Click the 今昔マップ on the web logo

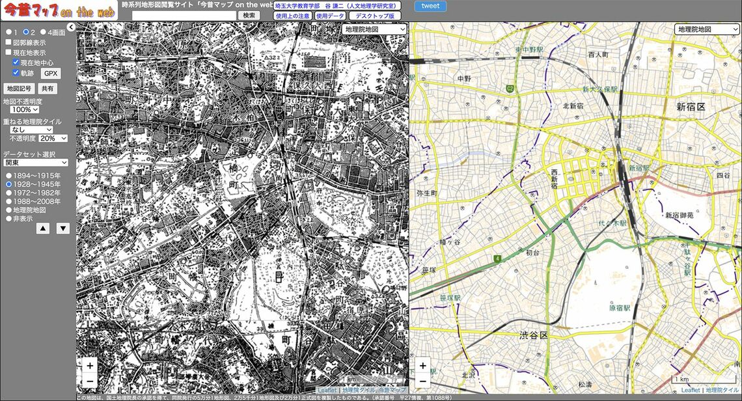coord(59,11)
